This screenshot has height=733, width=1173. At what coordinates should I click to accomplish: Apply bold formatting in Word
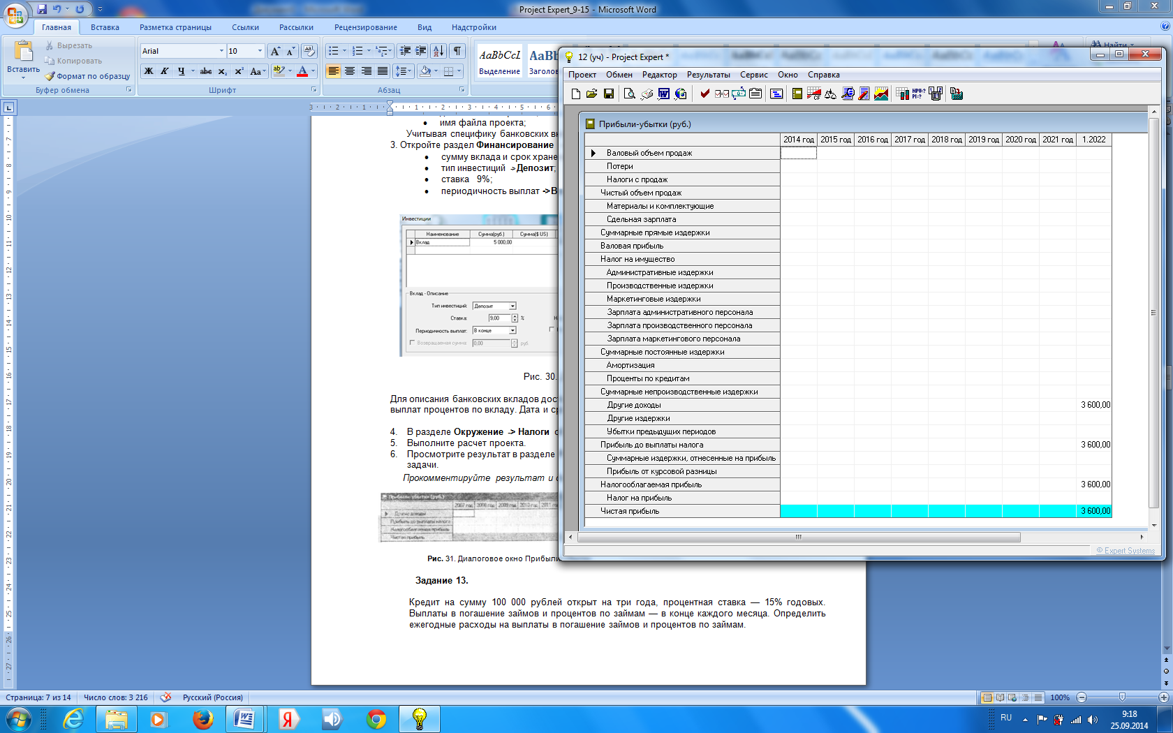[149, 71]
